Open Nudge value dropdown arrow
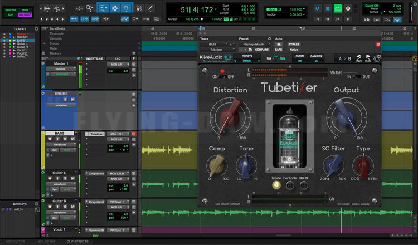The width and height of the screenshot is (418, 245). point(304,14)
